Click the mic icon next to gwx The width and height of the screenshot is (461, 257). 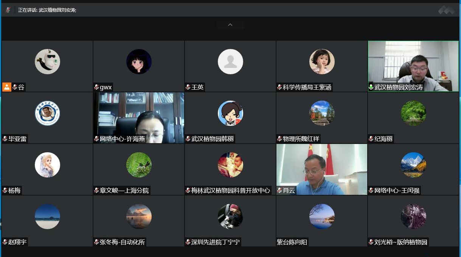coord(96,87)
